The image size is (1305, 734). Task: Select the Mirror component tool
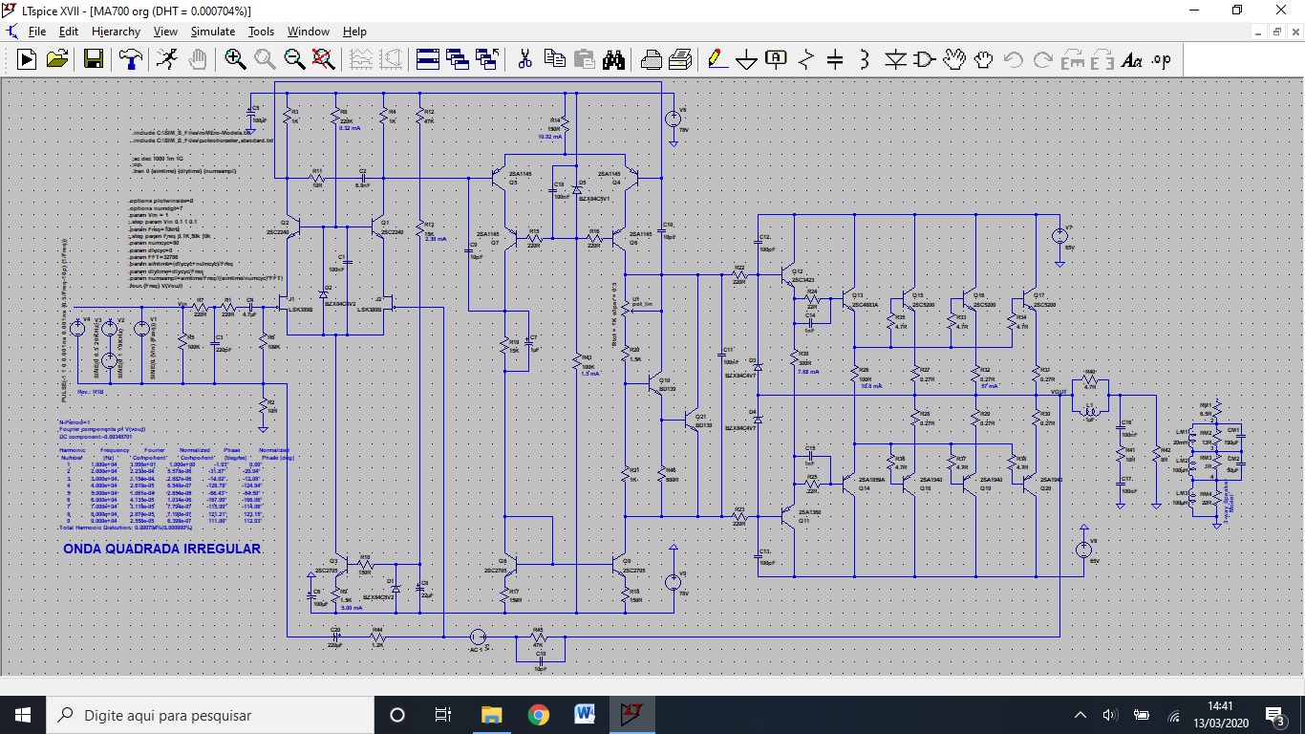click(1102, 59)
